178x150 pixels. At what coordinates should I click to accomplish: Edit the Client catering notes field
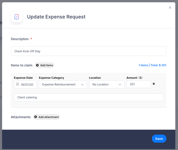coord(89,97)
